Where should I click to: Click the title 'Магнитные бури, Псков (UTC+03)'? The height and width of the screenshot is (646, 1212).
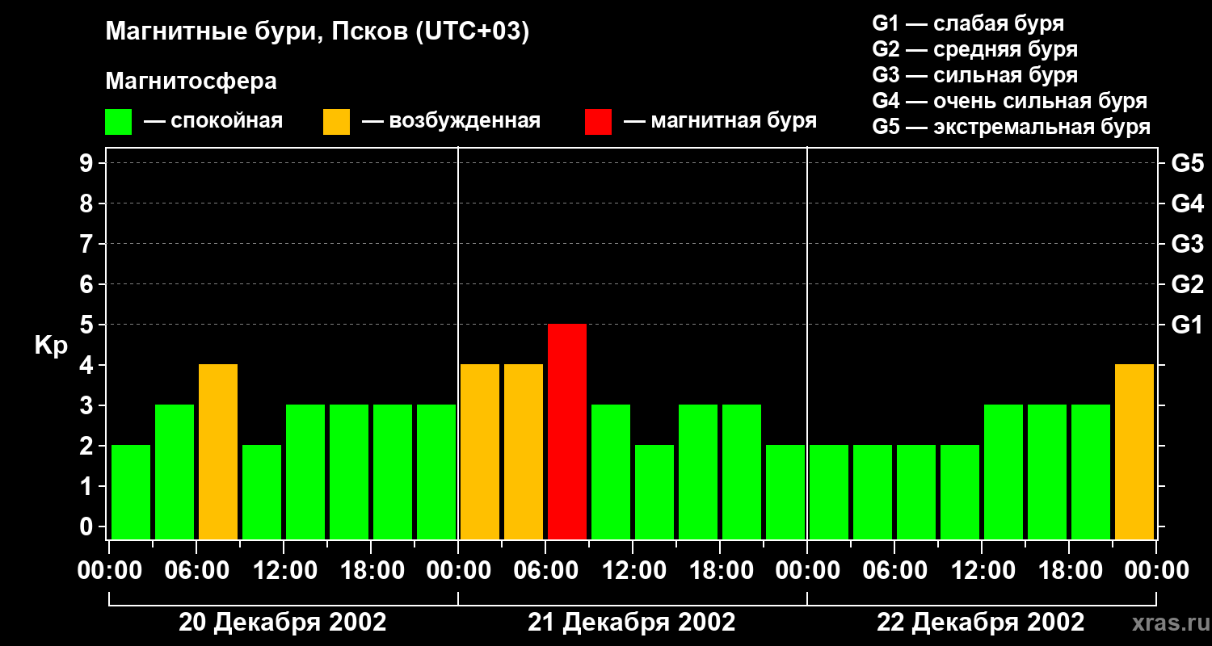tap(317, 33)
